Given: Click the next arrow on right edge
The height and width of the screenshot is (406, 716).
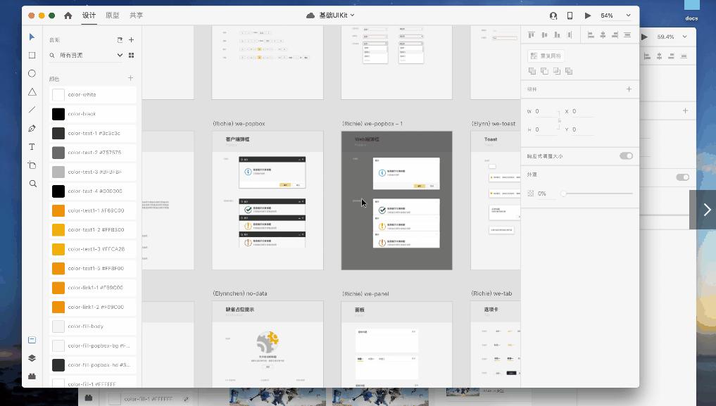Looking at the screenshot, I should coord(707,210).
